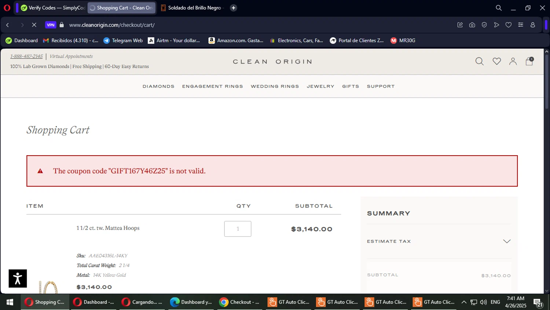The image size is (550, 310).
Task: Add page to bookmarks heart in toolbar
Action: pos(508,25)
